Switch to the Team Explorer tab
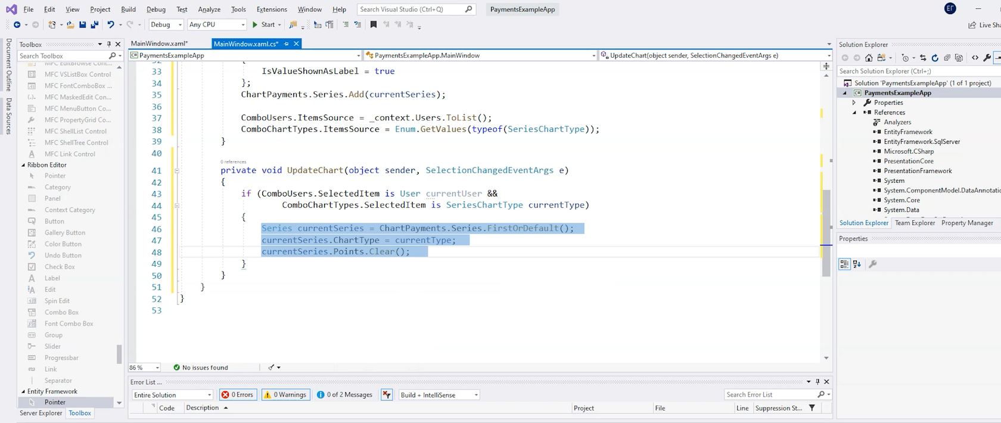The width and height of the screenshot is (1001, 423). [x=915, y=223]
